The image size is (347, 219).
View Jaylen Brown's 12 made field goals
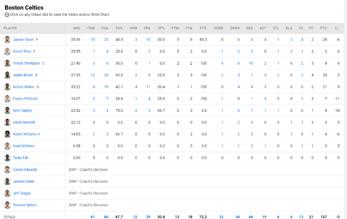[x=93, y=75]
